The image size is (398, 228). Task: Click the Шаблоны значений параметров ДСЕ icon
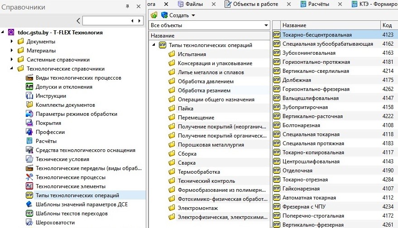coord(29,204)
